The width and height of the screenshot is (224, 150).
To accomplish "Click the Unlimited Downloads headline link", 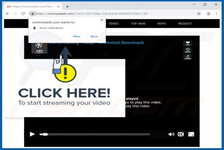I will coord(121,43).
